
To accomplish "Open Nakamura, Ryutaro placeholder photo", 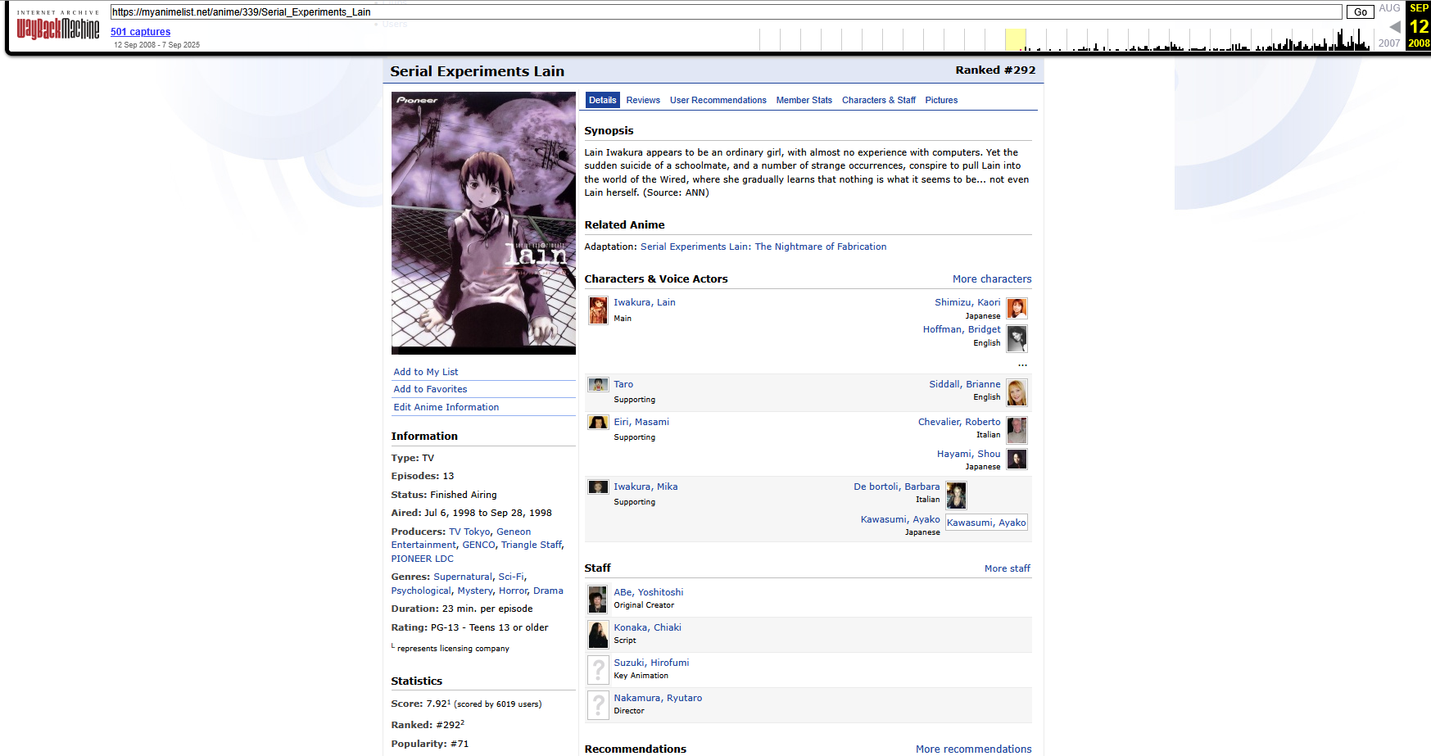I will pos(598,705).
